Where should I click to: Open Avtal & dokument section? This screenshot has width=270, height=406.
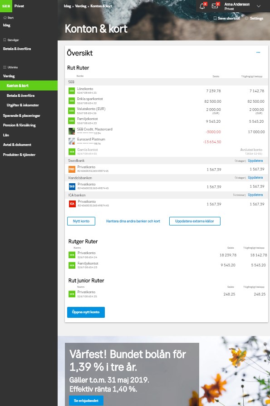tap(17, 145)
